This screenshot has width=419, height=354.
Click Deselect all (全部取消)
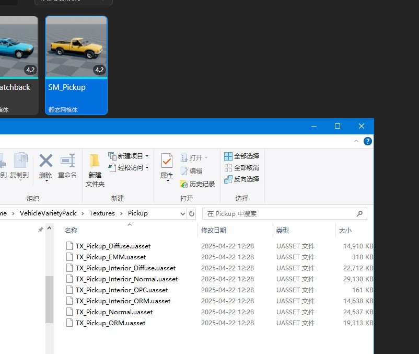[241, 168]
